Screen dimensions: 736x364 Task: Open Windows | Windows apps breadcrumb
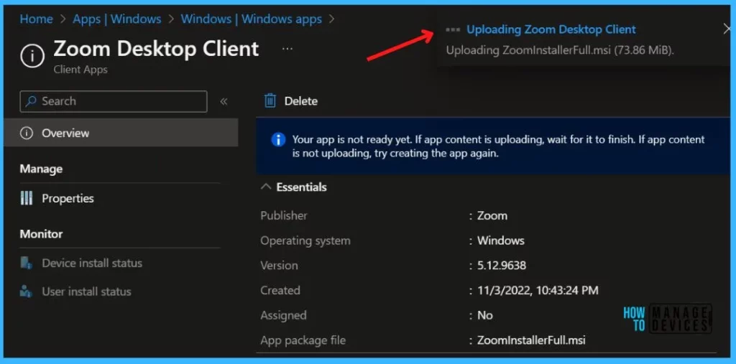[x=251, y=19]
